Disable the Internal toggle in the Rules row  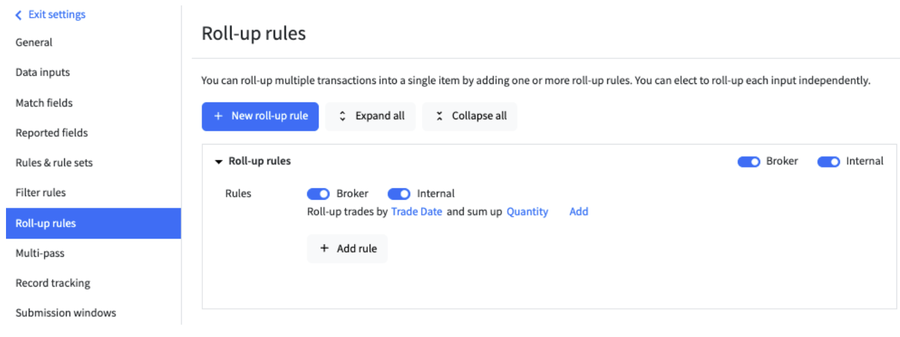coord(398,194)
